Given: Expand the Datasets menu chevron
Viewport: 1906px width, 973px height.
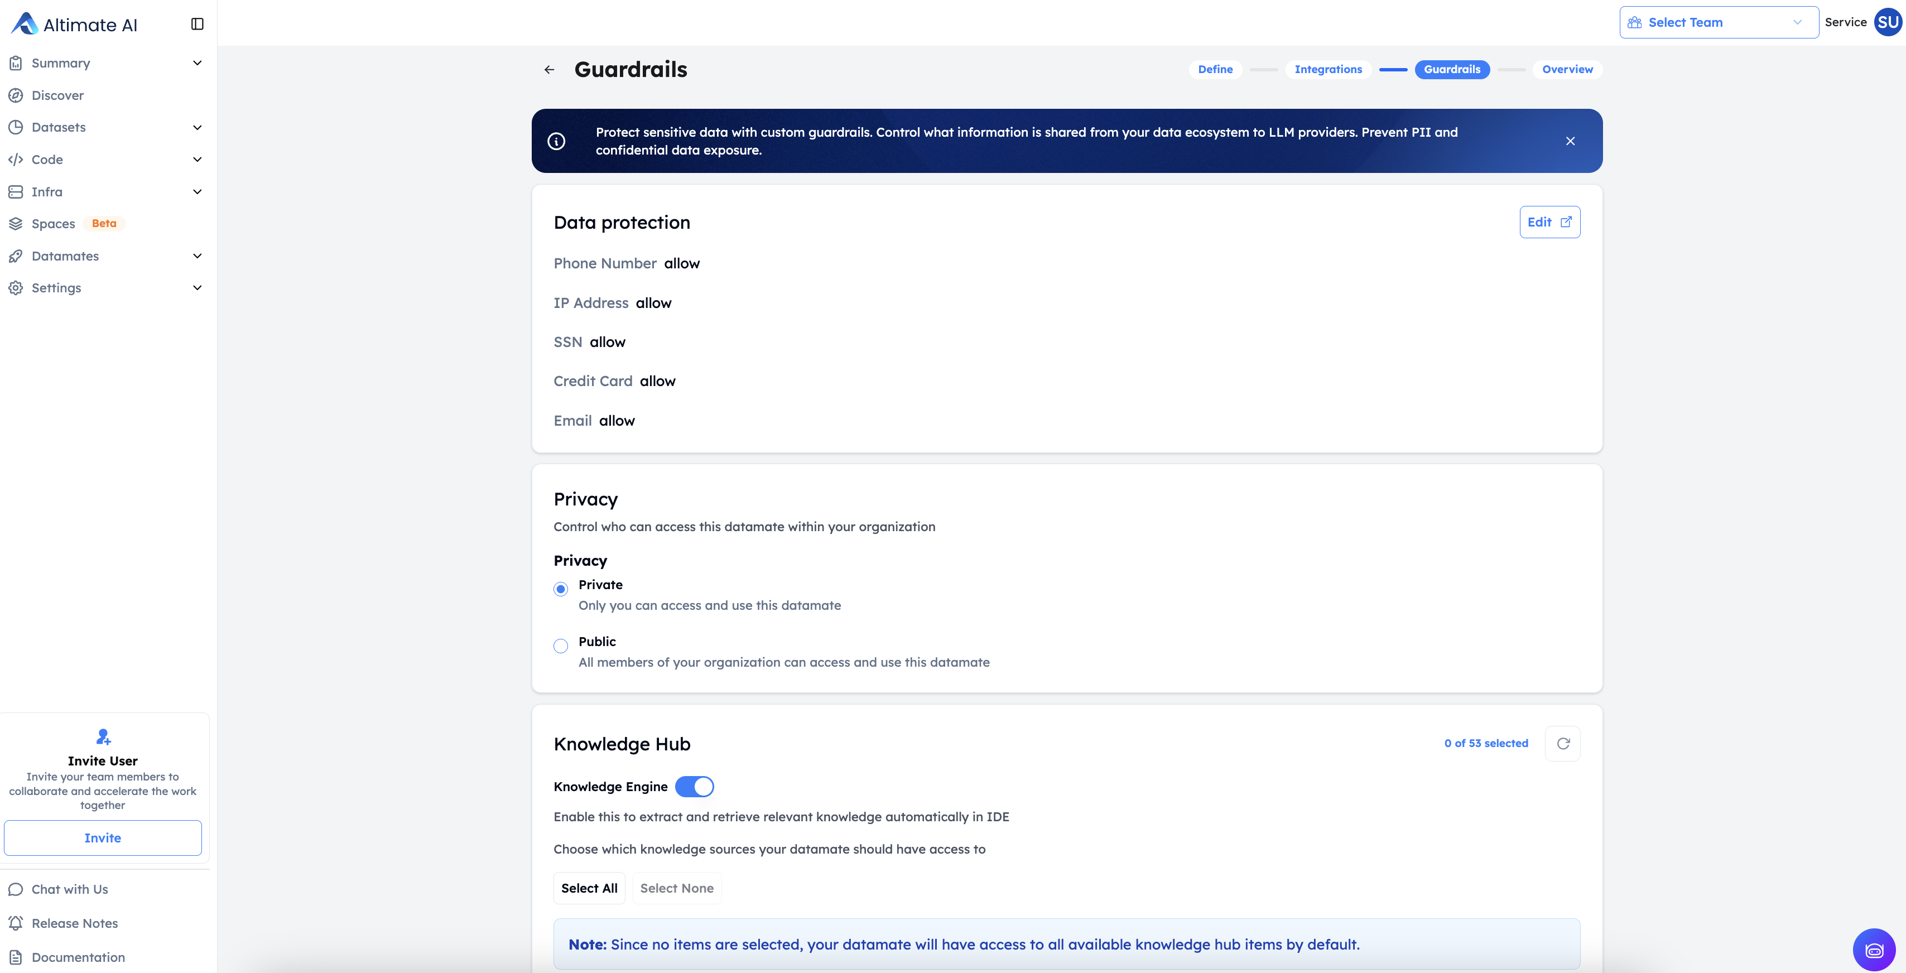Looking at the screenshot, I should pyautogui.click(x=198, y=127).
